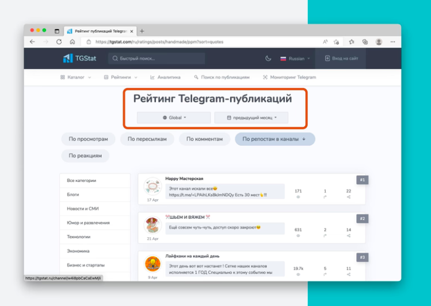The width and height of the screenshot is (431, 306).
Task: Select По репостам в каналы sorting
Action: tap(275, 139)
